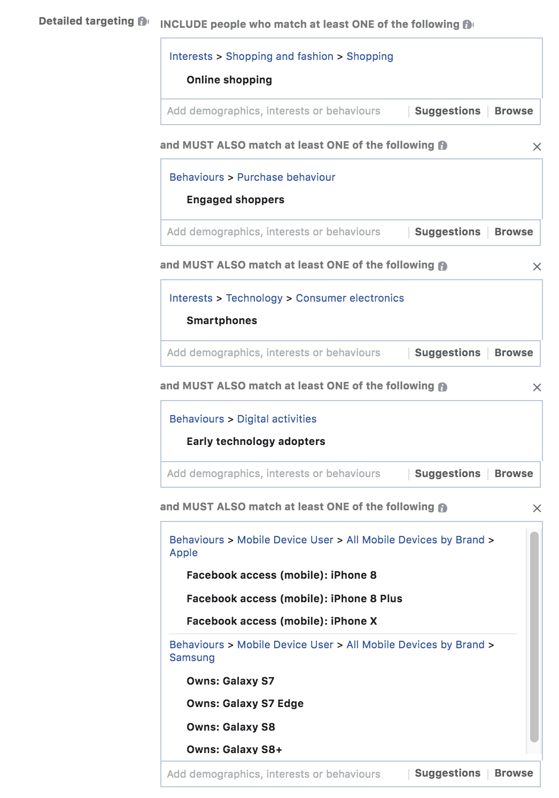This screenshot has width=559, height=798.
Task: Click Suggestions next to Online shopping box
Action: pos(448,111)
